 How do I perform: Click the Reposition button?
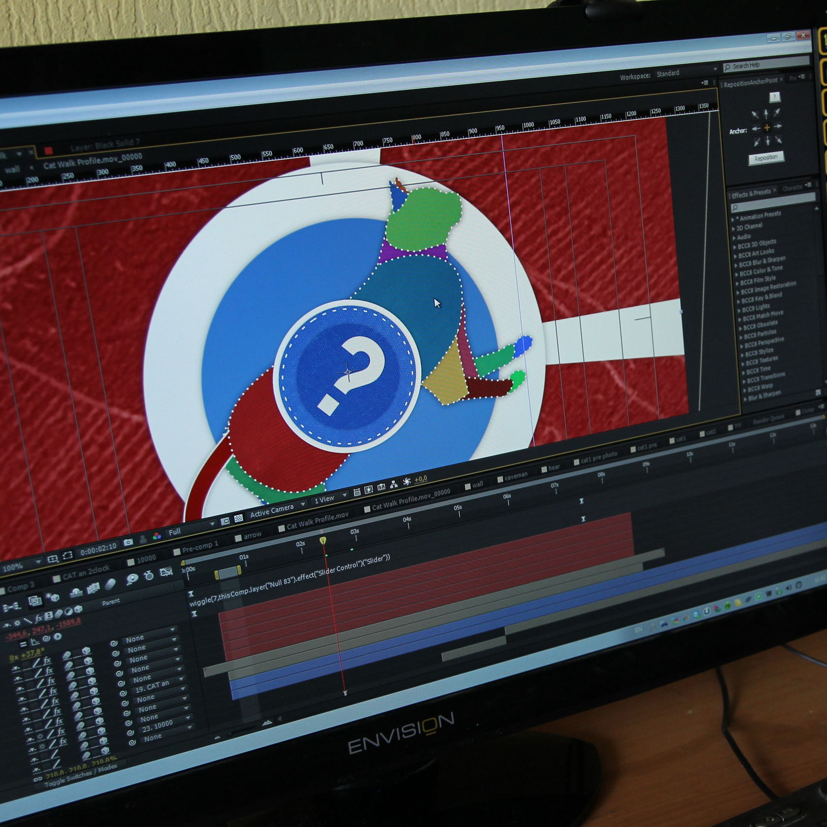tap(766, 158)
